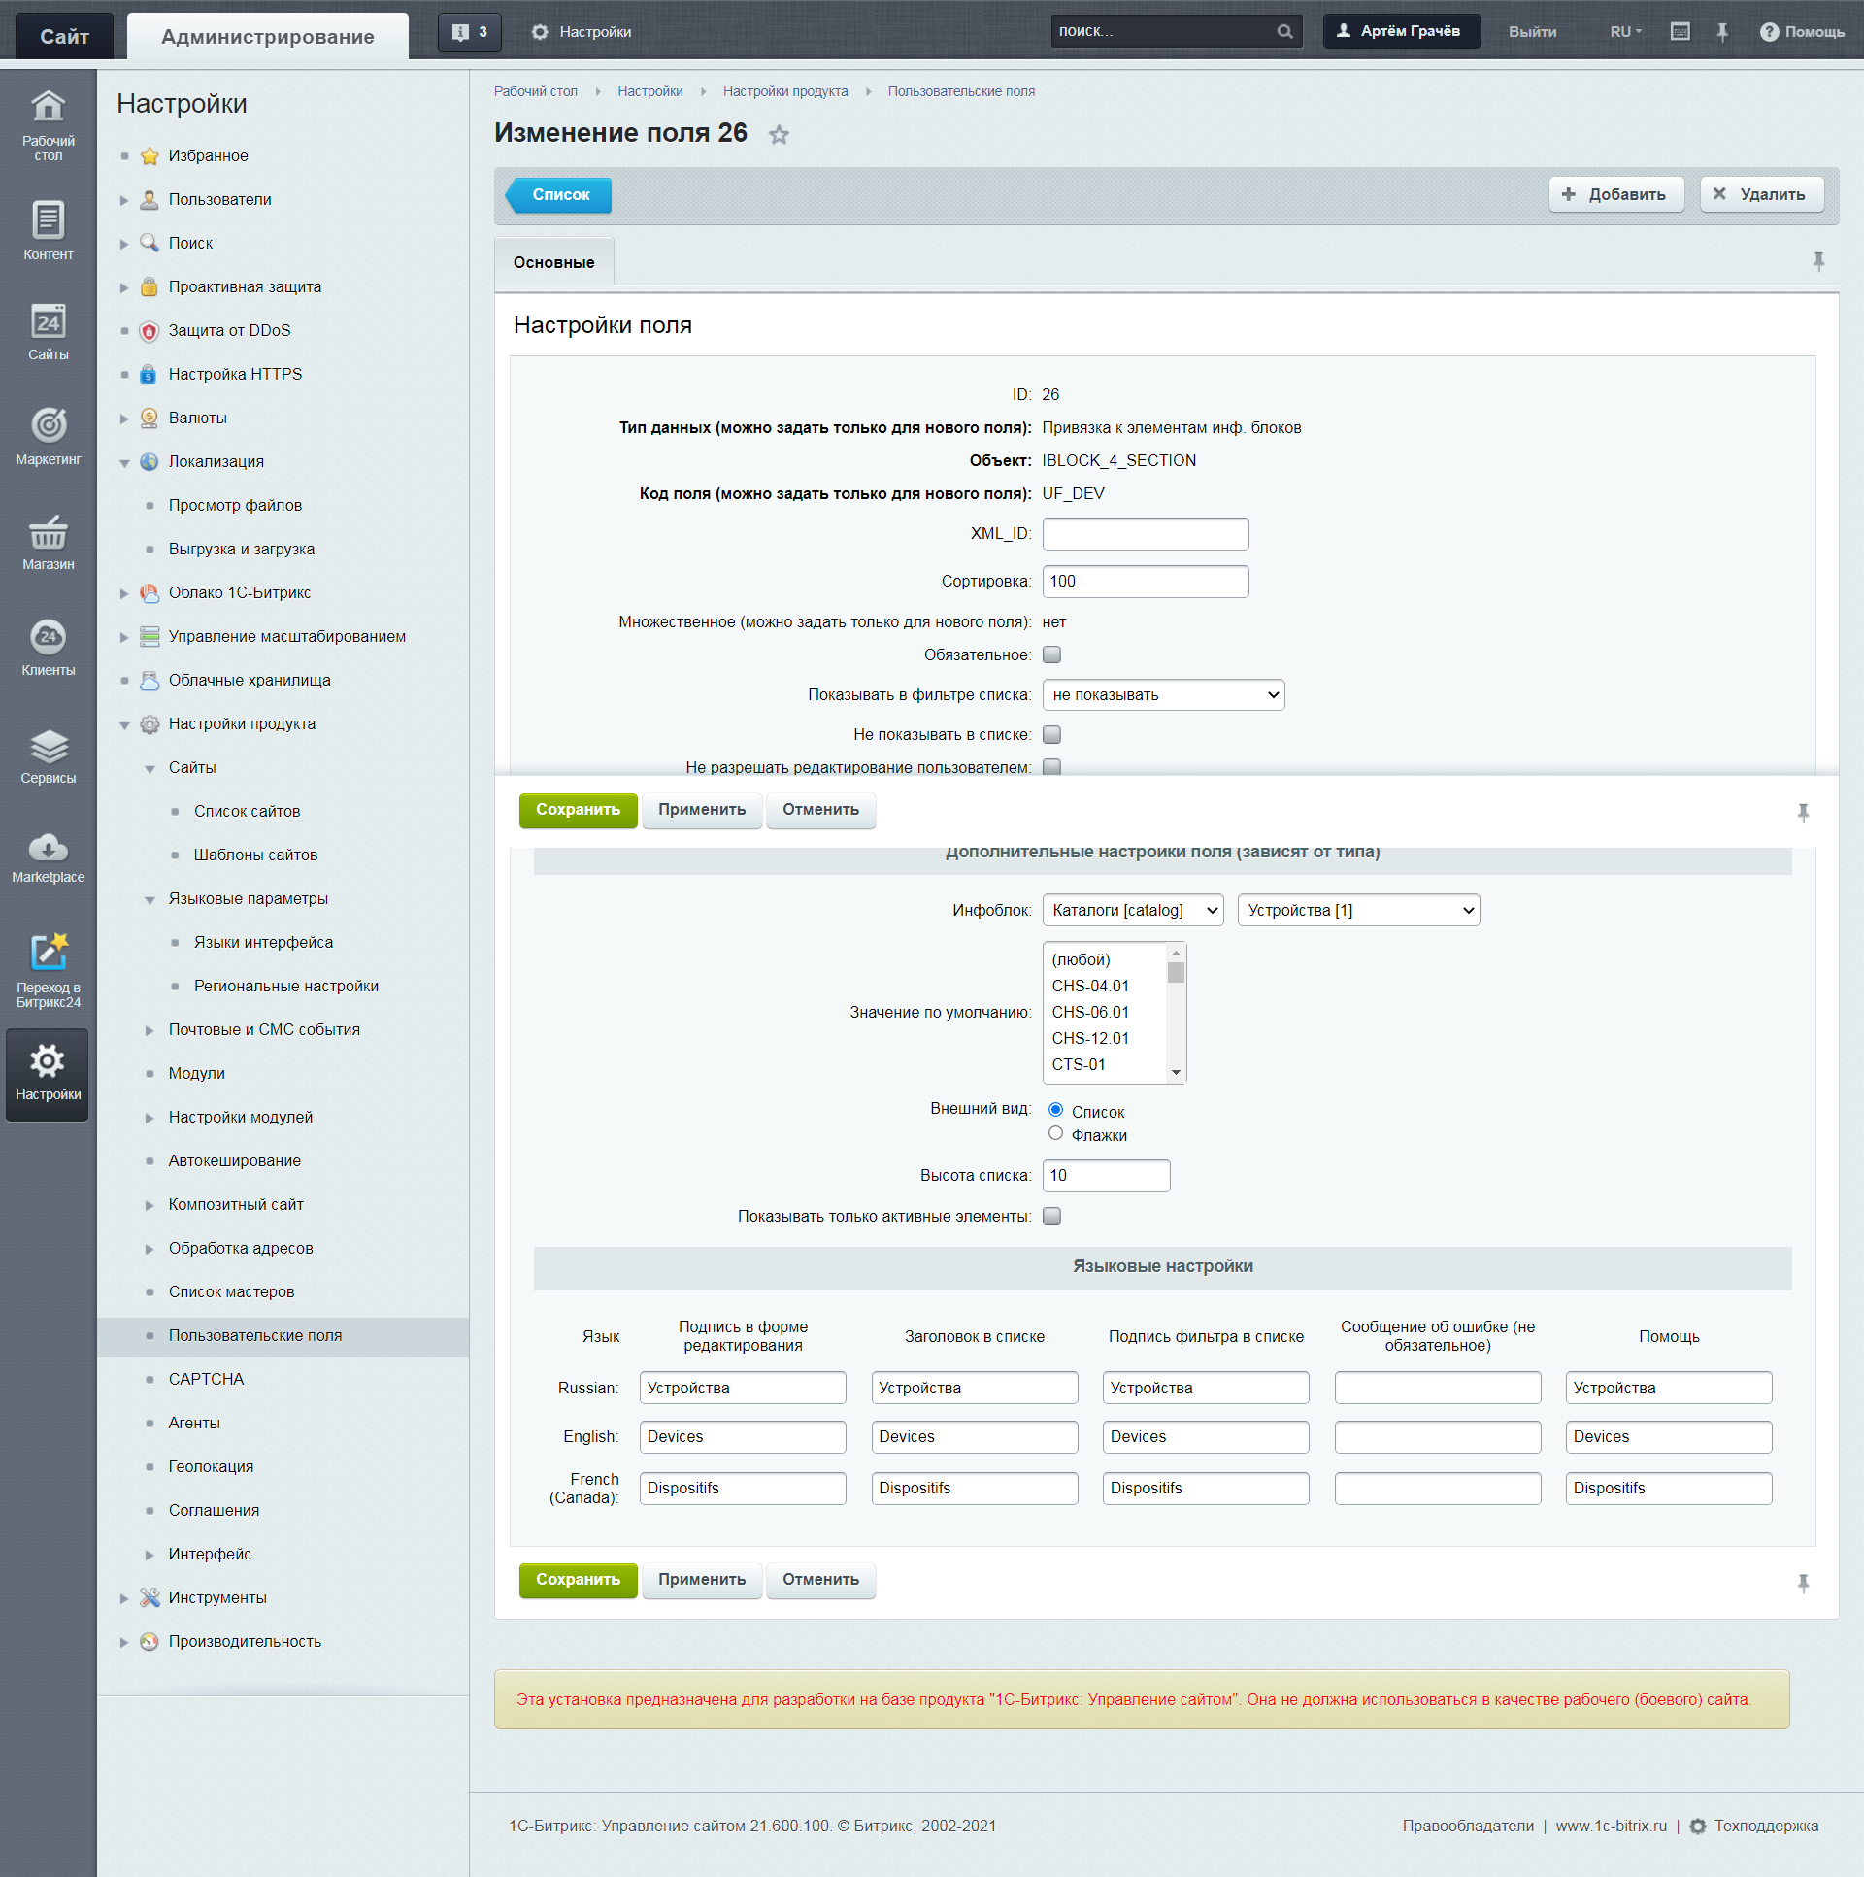1864x1877 pixels.
Task: Collapse Настройки продукта tree node
Action: click(123, 724)
